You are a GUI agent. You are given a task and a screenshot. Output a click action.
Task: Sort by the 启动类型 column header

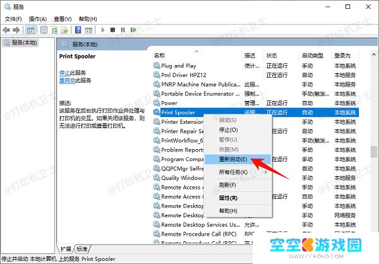(315, 56)
